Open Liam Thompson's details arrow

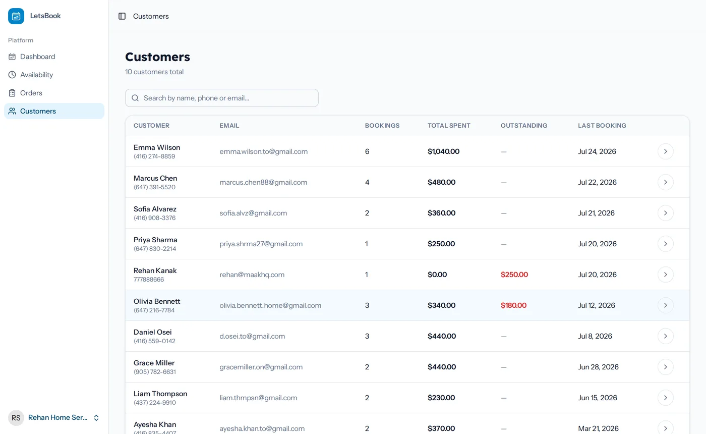pos(666,398)
